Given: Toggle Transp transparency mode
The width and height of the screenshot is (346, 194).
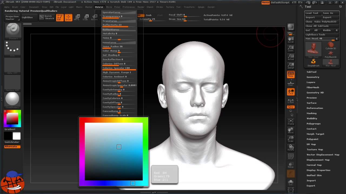Looking at the screenshot, I should coord(291,165).
